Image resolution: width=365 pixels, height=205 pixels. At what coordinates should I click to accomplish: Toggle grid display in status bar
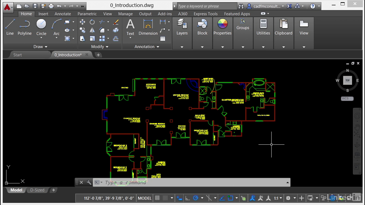tap(157, 198)
